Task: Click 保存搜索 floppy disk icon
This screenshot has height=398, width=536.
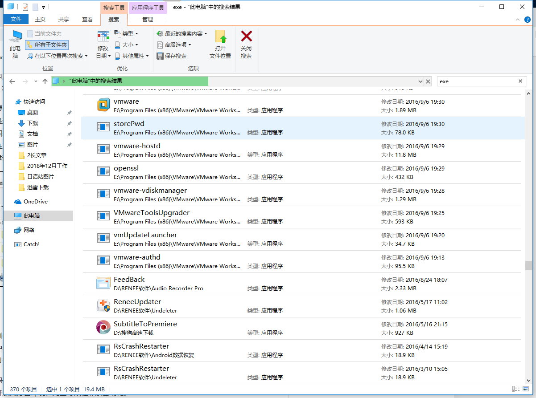Action: (x=160, y=56)
